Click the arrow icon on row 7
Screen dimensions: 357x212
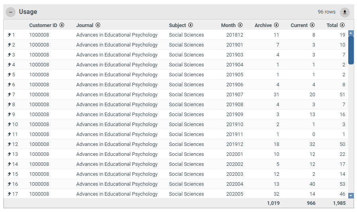pyautogui.click(x=9, y=95)
